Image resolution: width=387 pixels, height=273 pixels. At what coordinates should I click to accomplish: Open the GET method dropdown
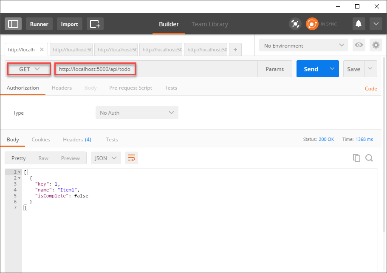tap(29, 69)
